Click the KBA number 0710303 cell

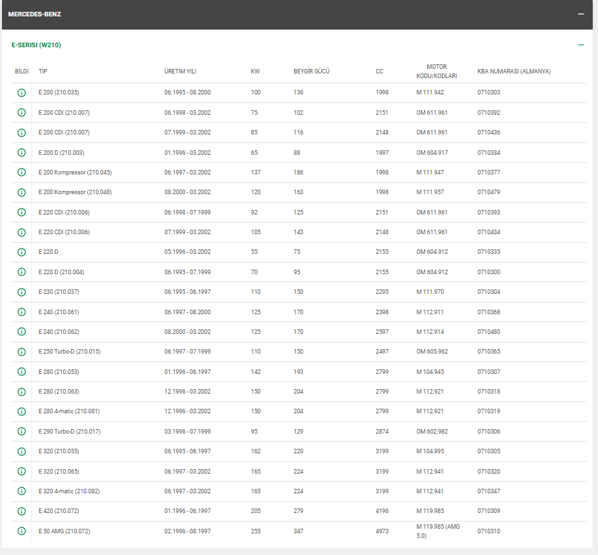point(488,92)
